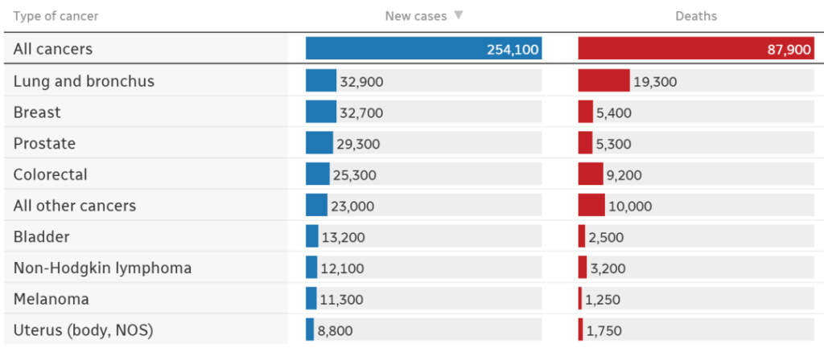Select the Lung and bronchus row label
Screen dimensions: 824x348
[x=84, y=81]
